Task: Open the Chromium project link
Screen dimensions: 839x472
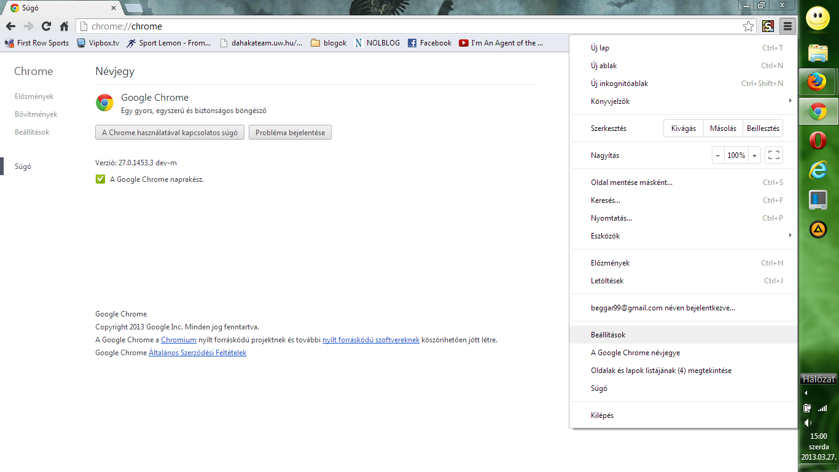Action: (x=179, y=340)
